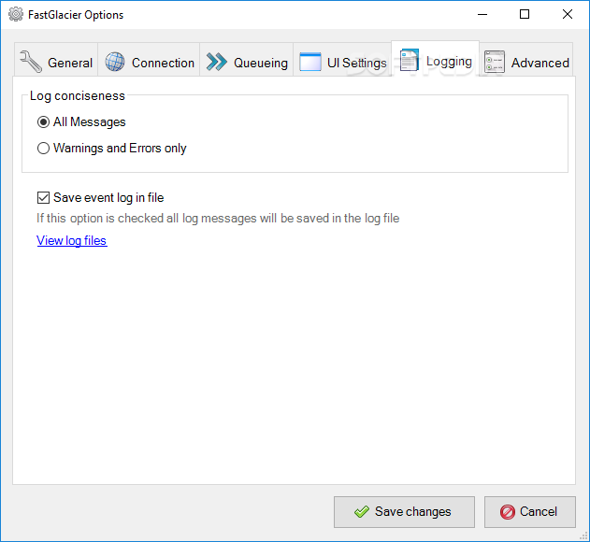Click the globe icon on Connection tab
Viewport: 590px width, 542px height.
115,62
